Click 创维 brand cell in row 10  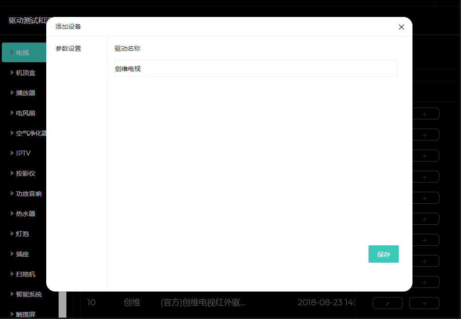pos(132,302)
